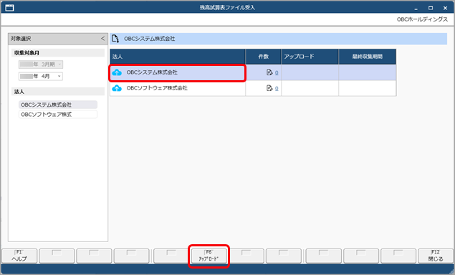Click the document icon beside the OBCシステム株式会社 header
The height and width of the screenshot is (275, 455).
pos(115,39)
